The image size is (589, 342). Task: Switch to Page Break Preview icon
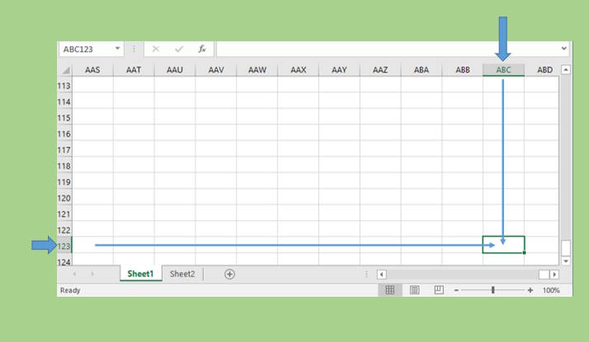(x=439, y=290)
